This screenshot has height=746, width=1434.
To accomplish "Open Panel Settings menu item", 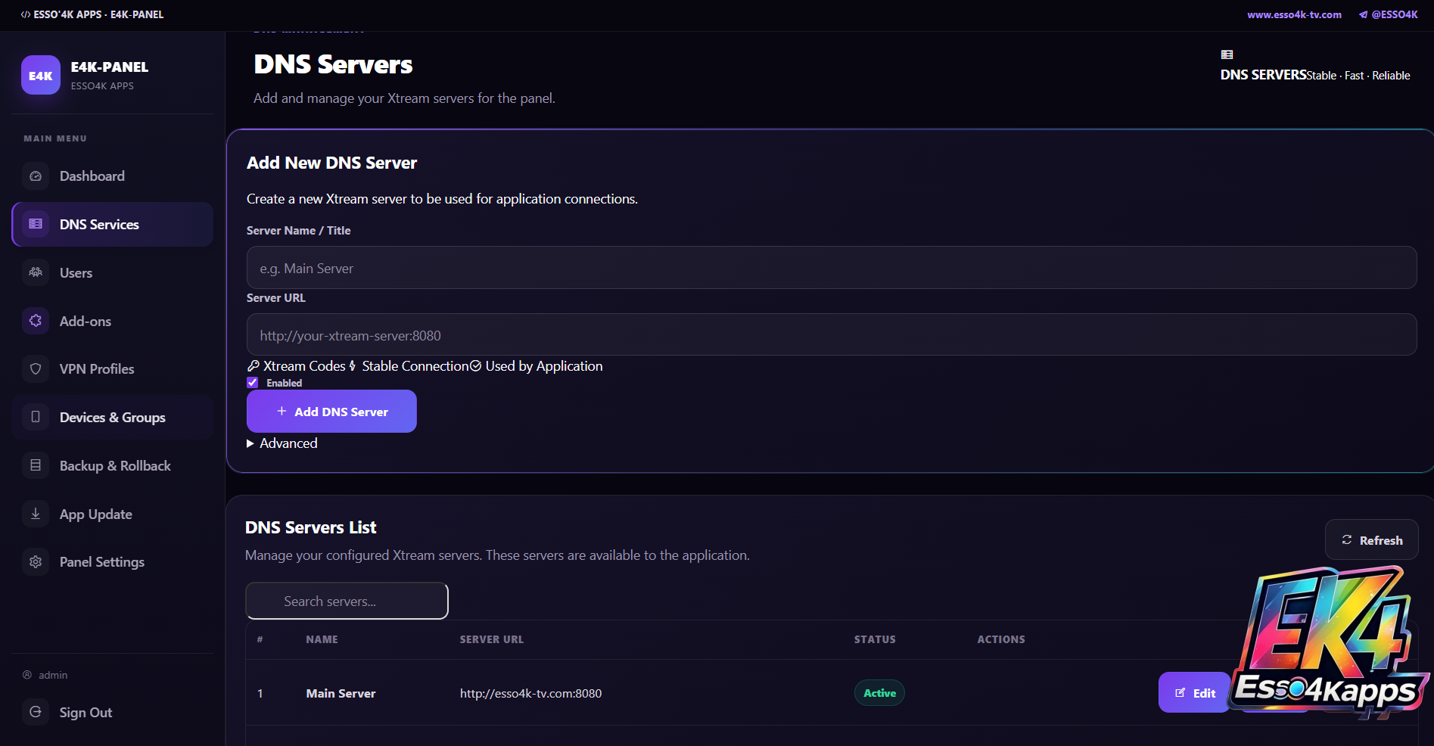I will [113, 562].
